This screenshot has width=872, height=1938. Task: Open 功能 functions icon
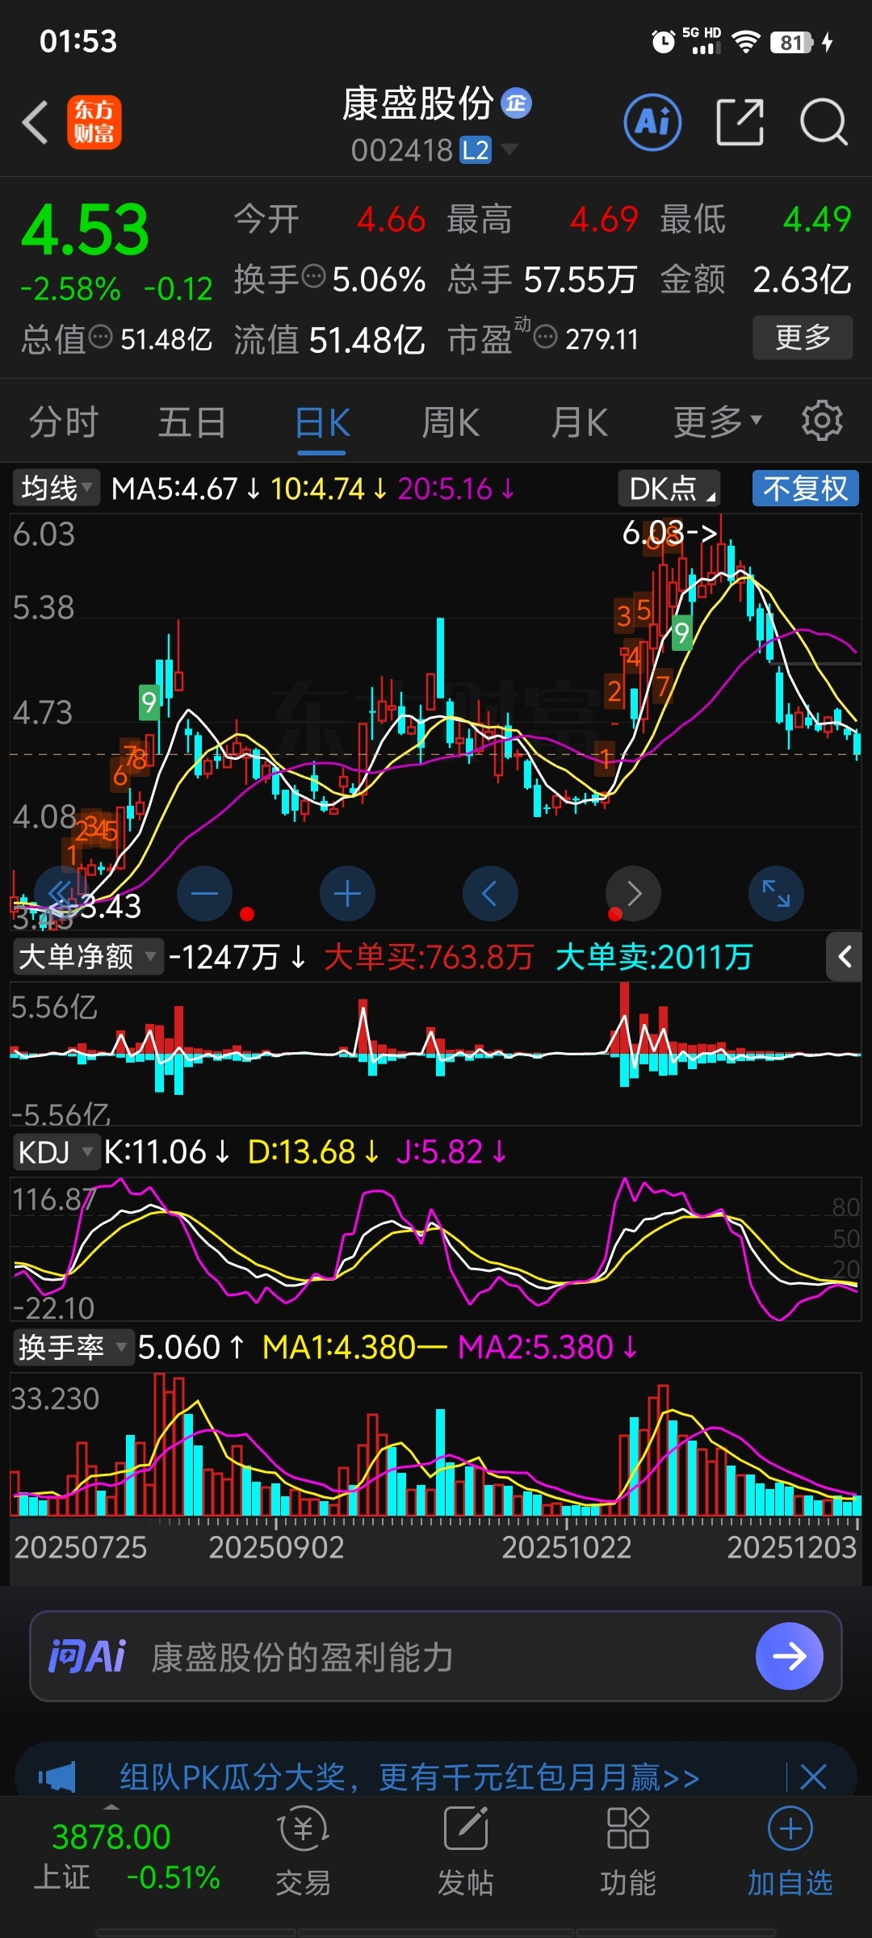(628, 1852)
